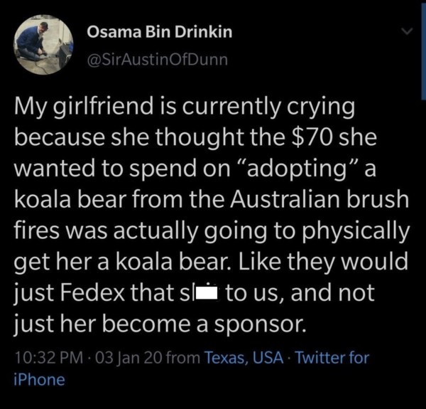Expand the tweet options chevron arrow

pyautogui.click(x=407, y=31)
